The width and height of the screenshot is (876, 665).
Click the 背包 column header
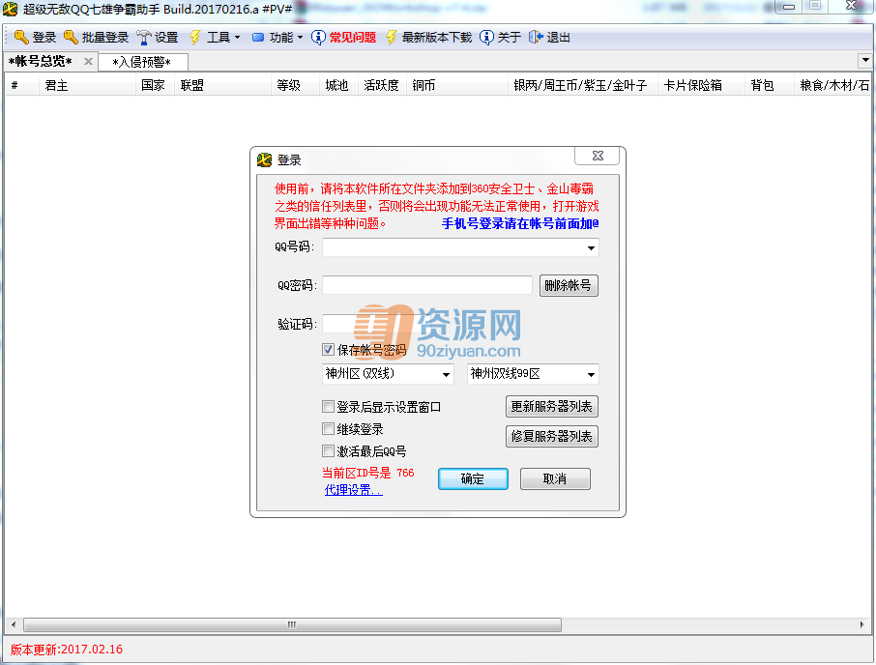tap(769, 85)
